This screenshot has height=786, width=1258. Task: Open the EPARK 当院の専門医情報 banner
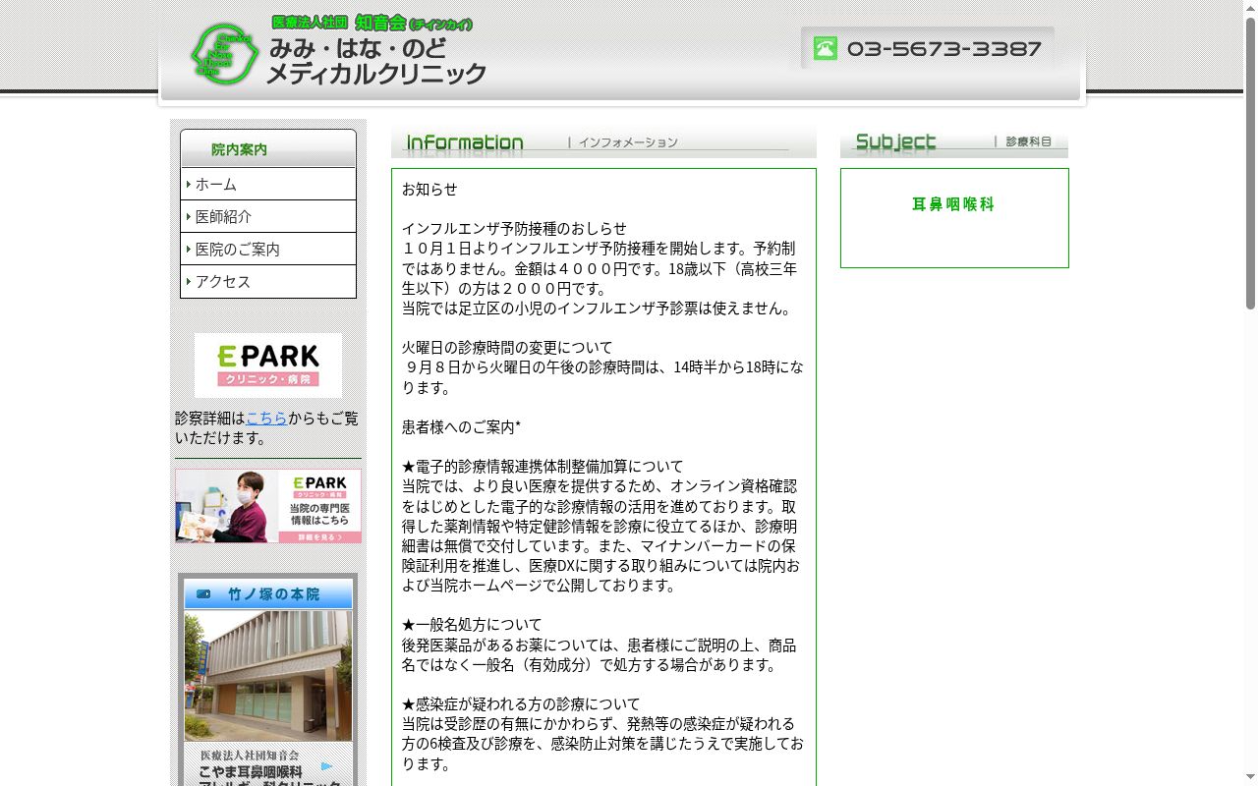pos(268,506)
